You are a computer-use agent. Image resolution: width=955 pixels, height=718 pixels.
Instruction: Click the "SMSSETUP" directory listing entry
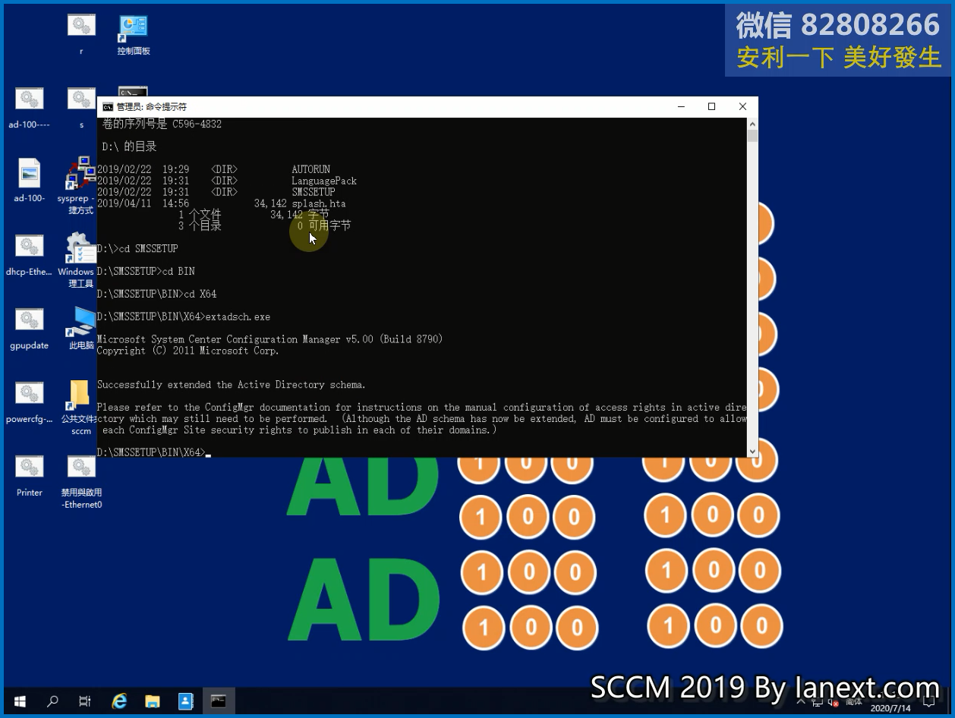click(x=314, y=192)
